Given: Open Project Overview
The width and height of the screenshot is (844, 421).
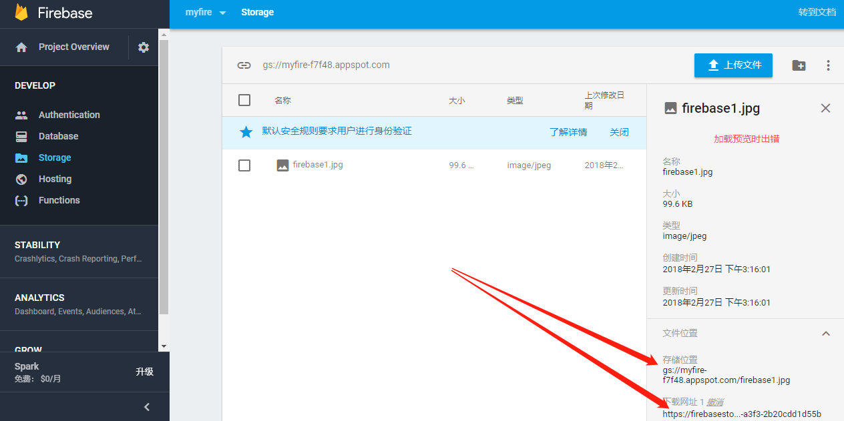Looking at the screenshot, I should point(74,47).
